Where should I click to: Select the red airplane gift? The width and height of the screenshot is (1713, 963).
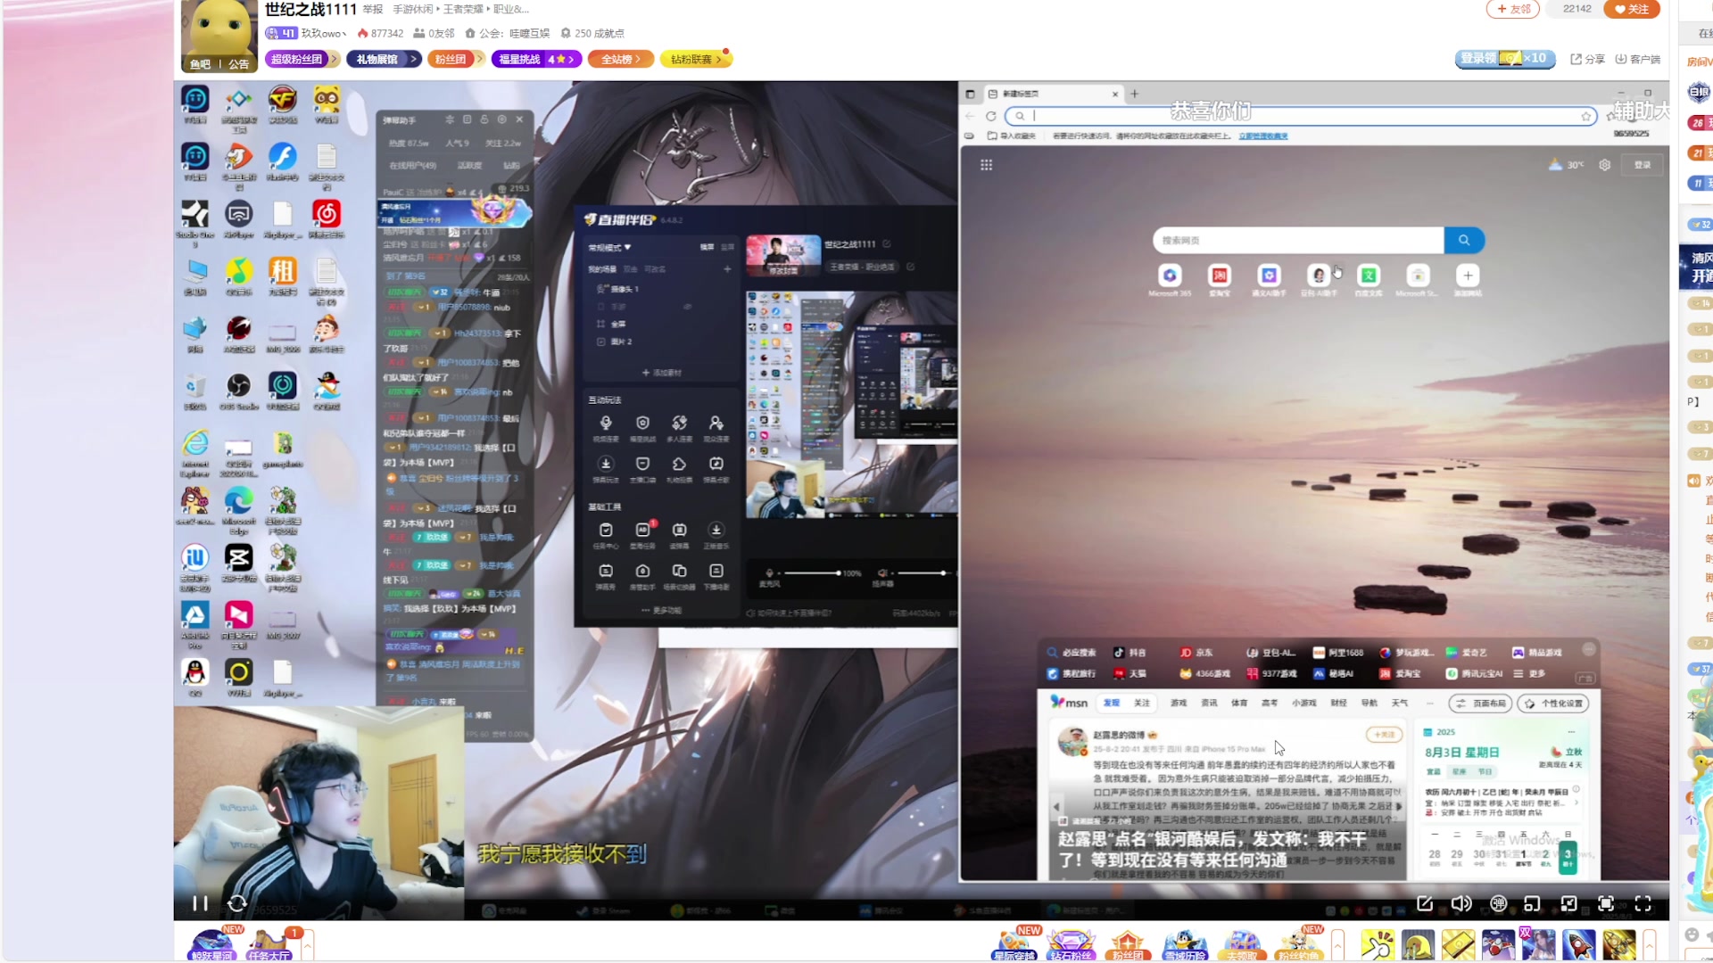(1498, 944)
